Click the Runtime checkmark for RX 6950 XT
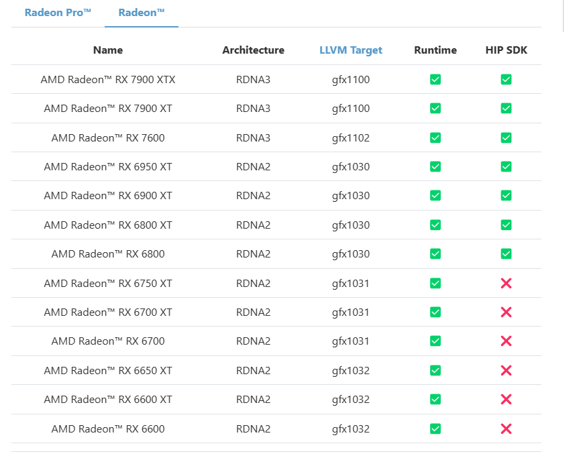573x460 pixels. pyautogui.click(x=435, y=167)
